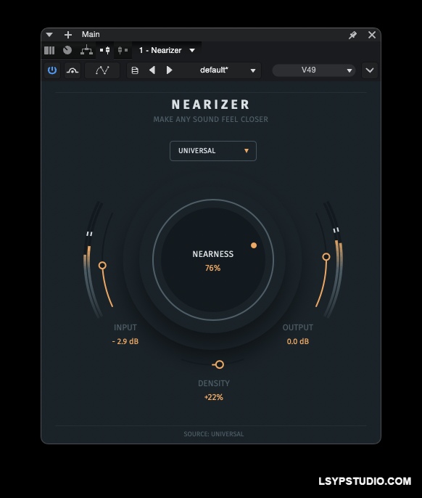Open the 1 - Nearizer plugin selector

tap(167, 50)
